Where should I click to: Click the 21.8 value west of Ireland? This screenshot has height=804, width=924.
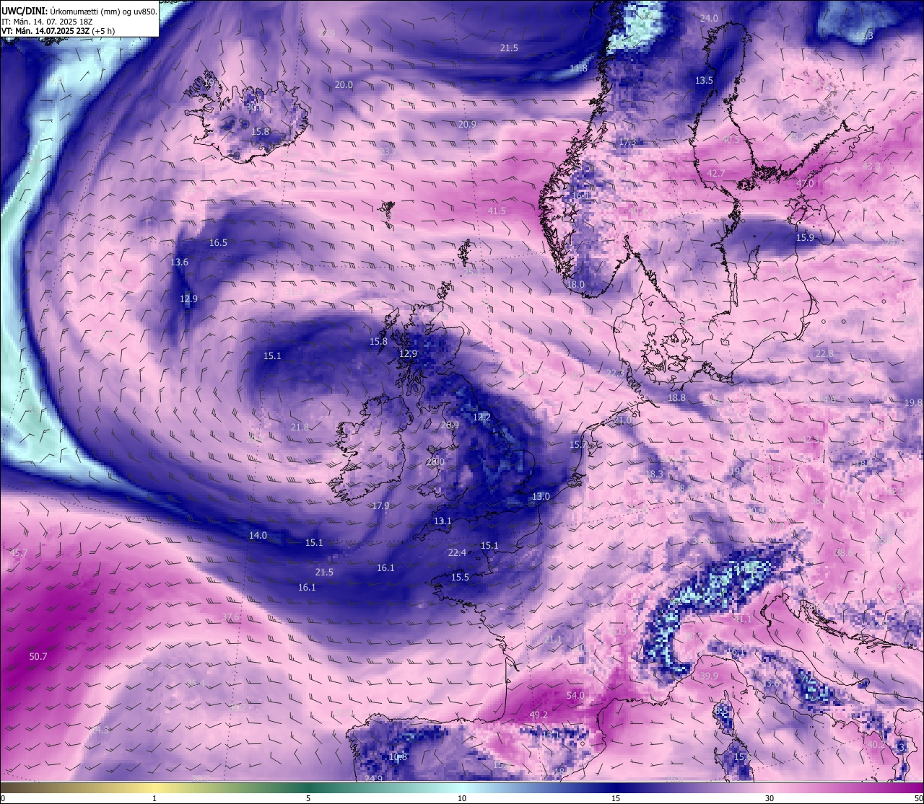tap(300, 427)
